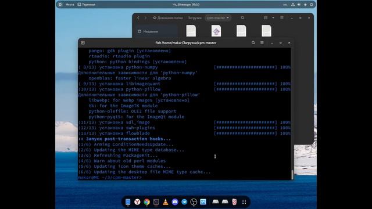The width and height of the screenshot is (372, 209).
Task: Click the openblas: faster linear algebra line
Action: pos(130,78)
